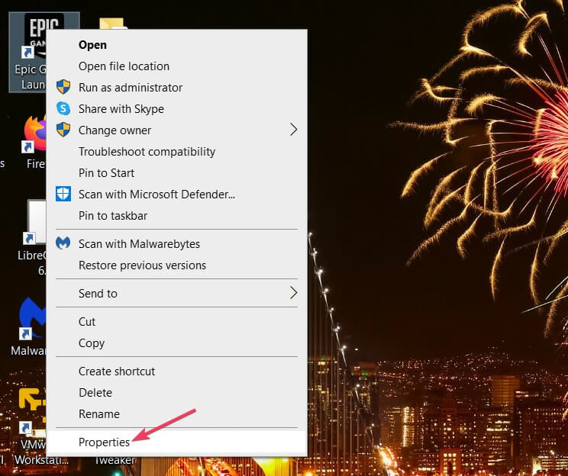Select the Firefox desktop shortcut

click(x=34, y=141)
